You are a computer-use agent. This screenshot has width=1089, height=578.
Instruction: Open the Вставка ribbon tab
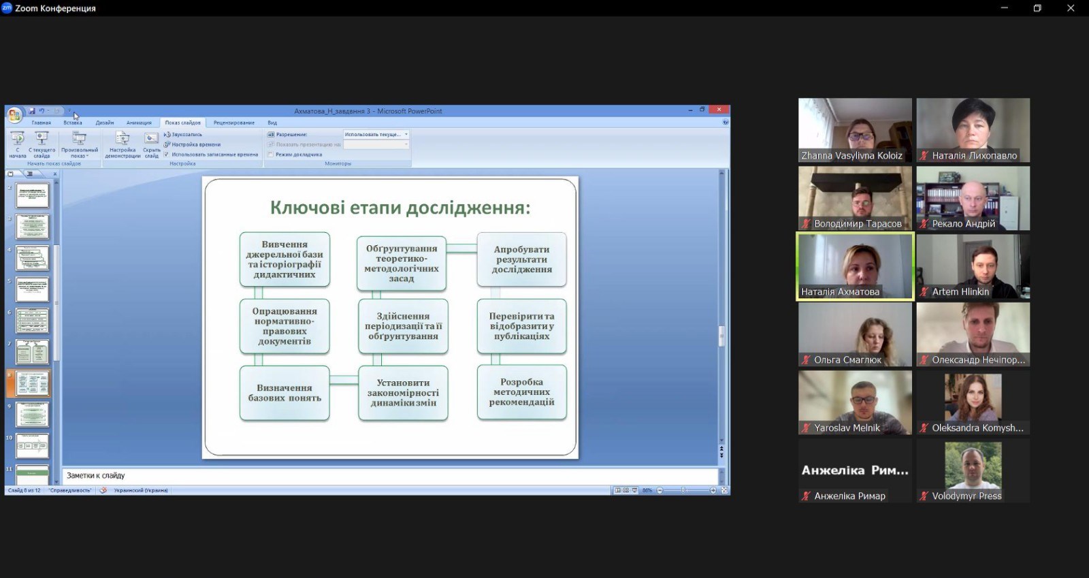(x=73, y=123)
